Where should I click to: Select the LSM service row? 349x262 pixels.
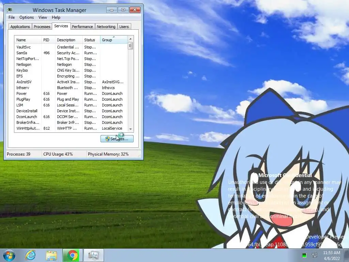click(x=71, y=105)
